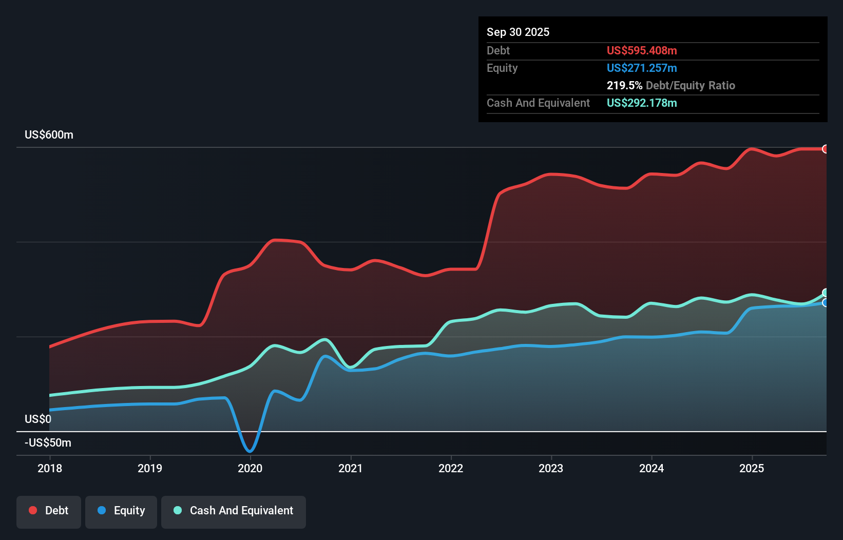Click the red Debt legend dot
Image resolution: width=843 pixels, height=540 pixels.
(x=32, y=510)
